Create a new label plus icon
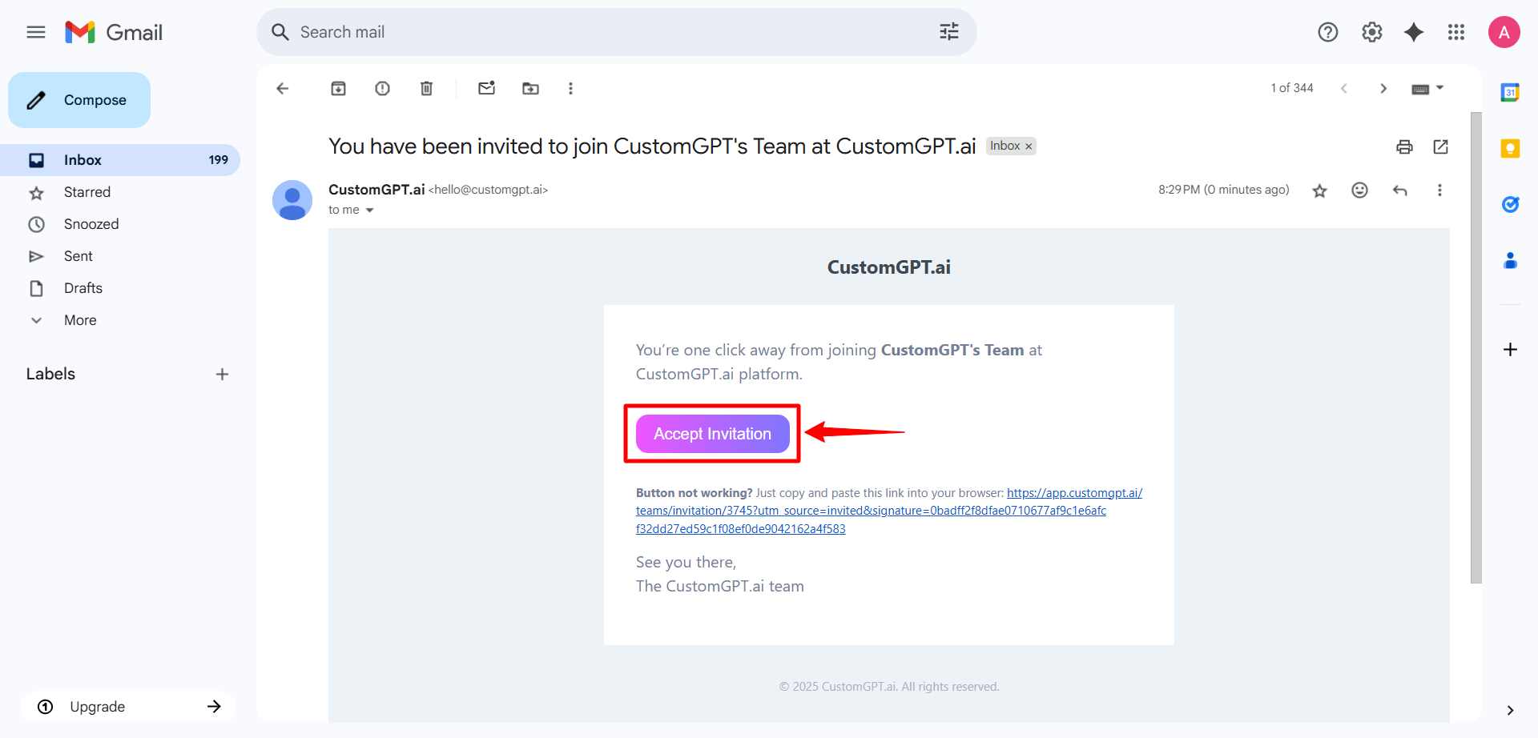 pos(222,374)
